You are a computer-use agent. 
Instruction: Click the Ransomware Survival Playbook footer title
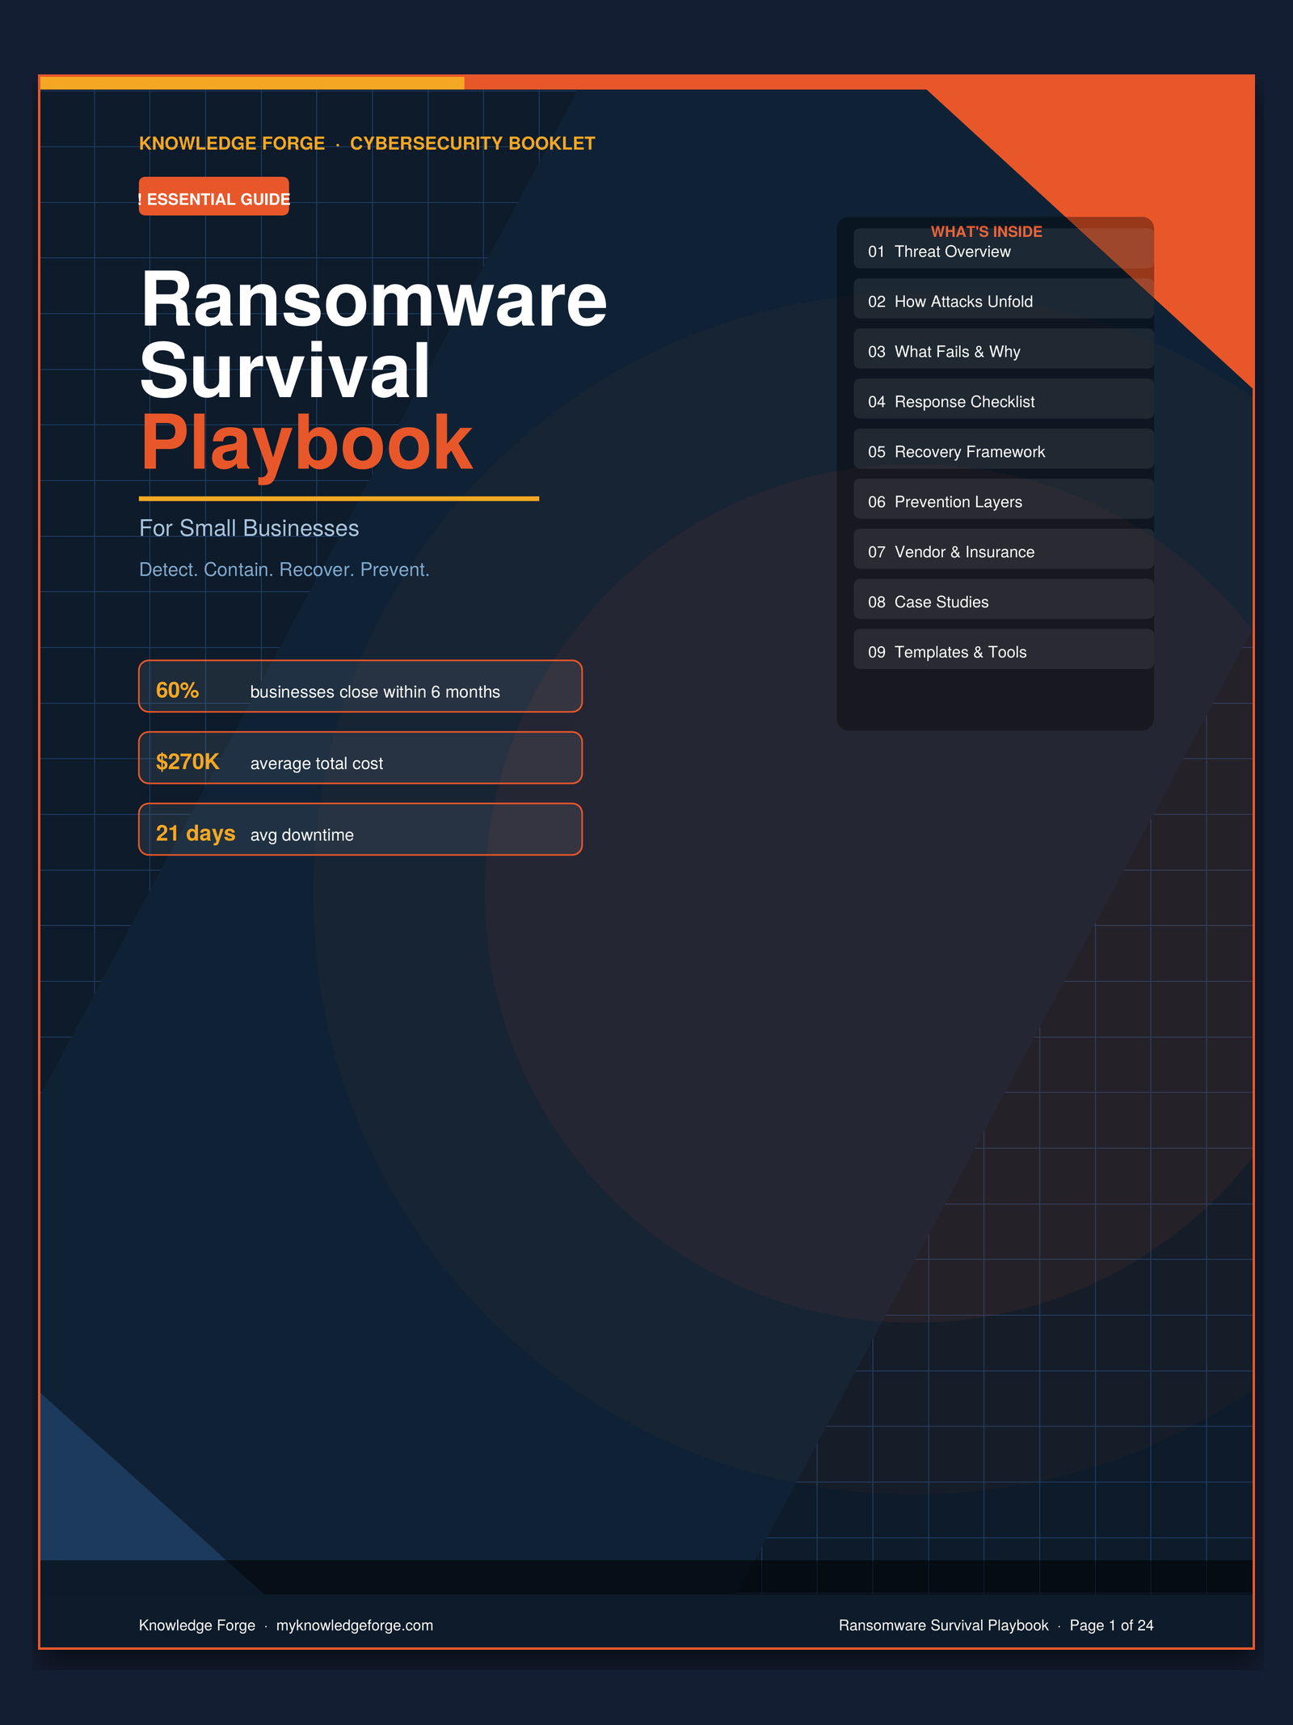tap(943, 1626)
